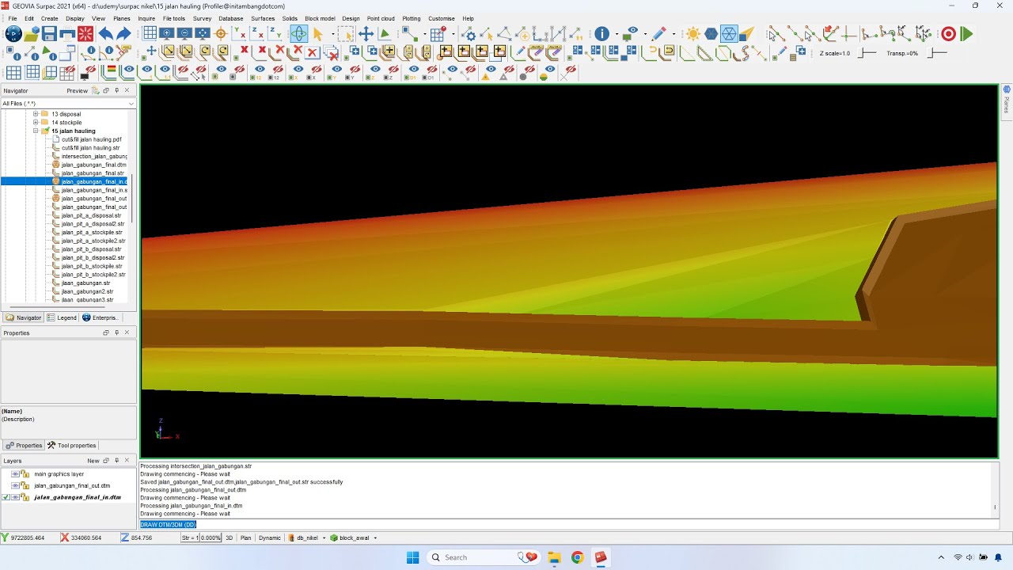Click the blue Undo arrow
This screenshot has width=1013, height=570.
pos(105,34)
